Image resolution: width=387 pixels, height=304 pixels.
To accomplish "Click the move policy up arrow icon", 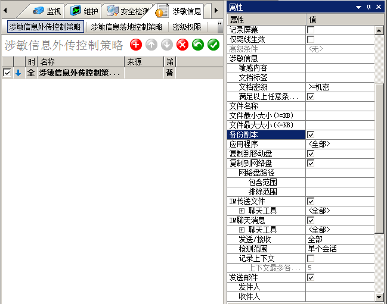I will coord(151,45).
